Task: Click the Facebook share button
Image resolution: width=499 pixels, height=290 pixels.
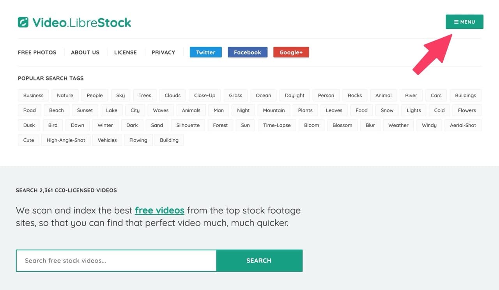Action: coord(248,52)
